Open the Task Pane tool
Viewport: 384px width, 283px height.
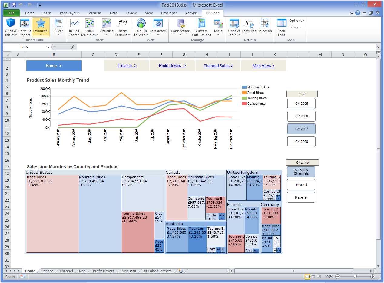click(282, 24)
